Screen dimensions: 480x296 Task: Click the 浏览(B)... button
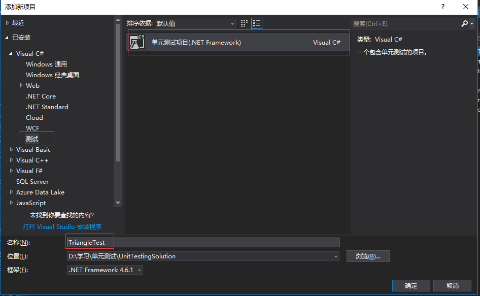pyautogui.click(x=368, y=256)
